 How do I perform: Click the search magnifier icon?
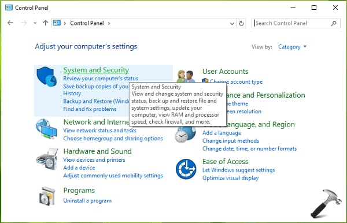[x=334, y=23]
